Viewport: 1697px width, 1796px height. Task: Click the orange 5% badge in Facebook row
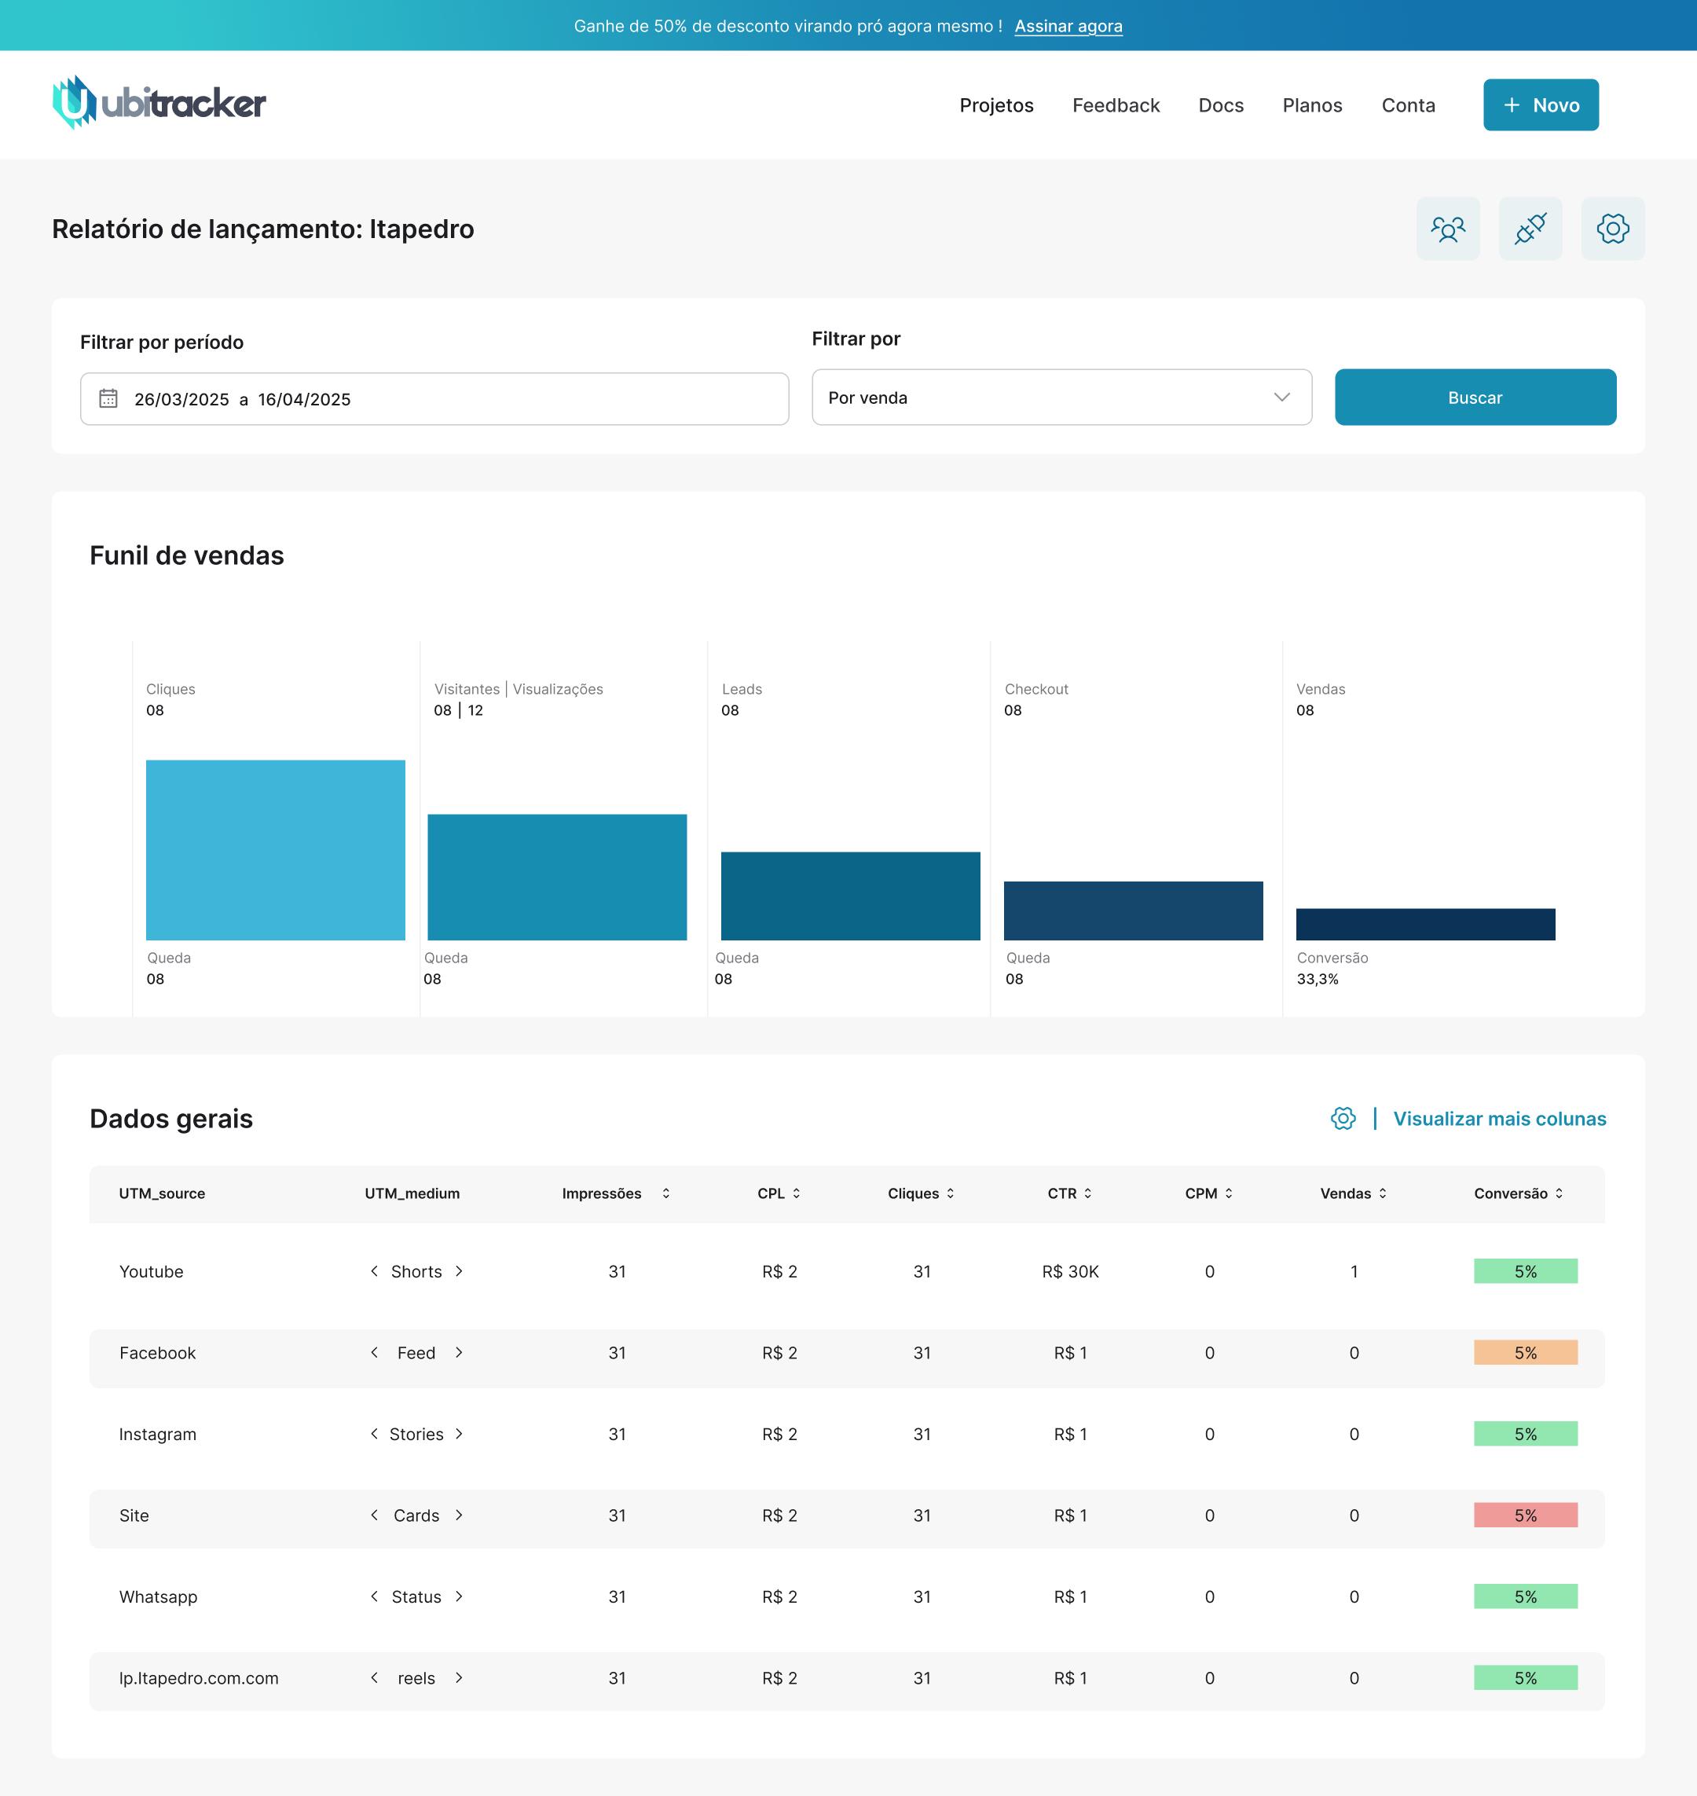pos(1525,1353)
